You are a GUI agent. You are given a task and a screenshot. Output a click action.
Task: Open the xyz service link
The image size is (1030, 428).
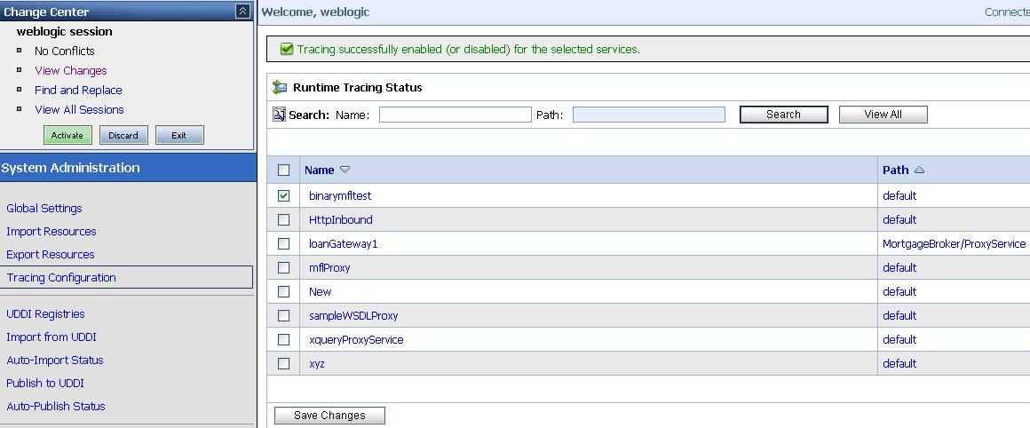(x=317, y=364)
